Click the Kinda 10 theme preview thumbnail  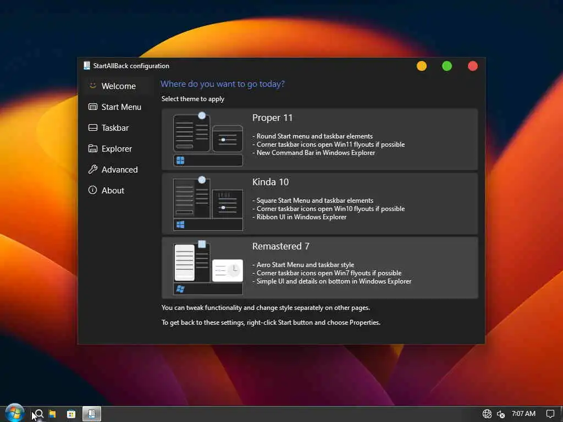click(x=208, y=203)
